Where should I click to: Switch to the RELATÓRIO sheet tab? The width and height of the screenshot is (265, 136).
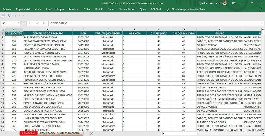[x=28, y=133]
